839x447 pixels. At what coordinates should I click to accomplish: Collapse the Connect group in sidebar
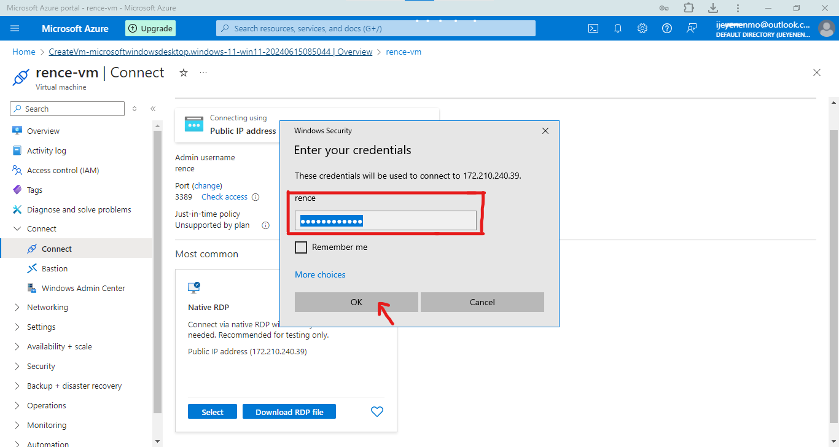17,229
